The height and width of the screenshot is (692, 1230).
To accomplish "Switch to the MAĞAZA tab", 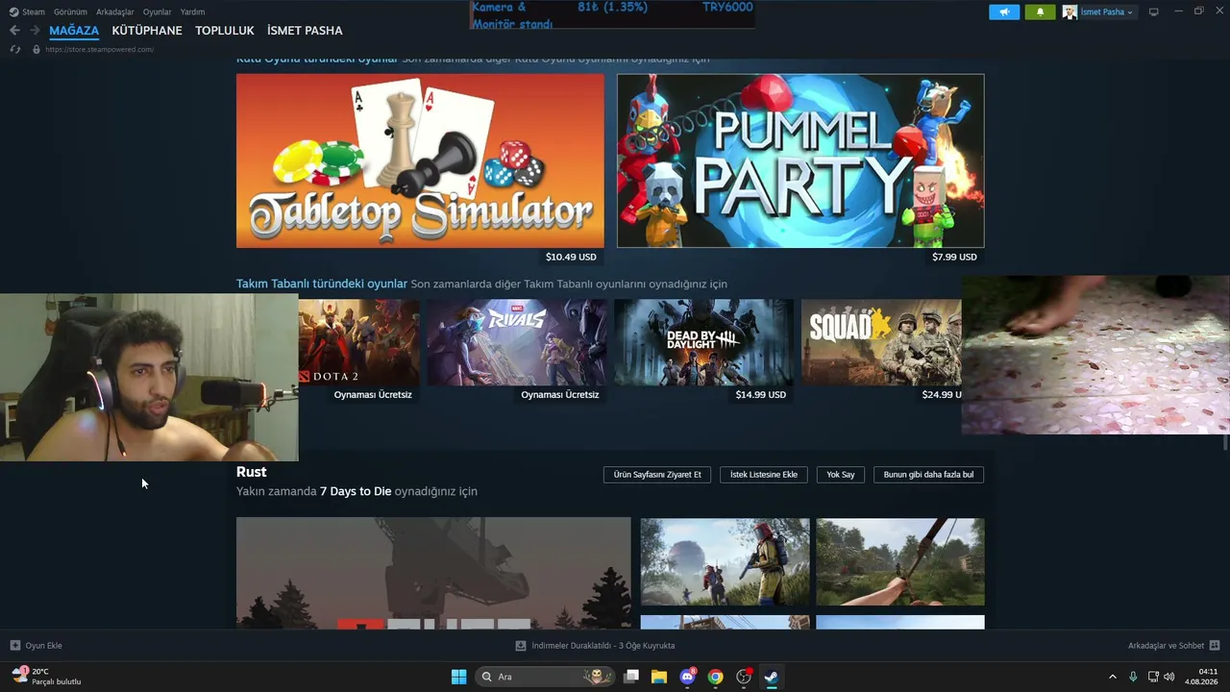I will pyautogui.click(x=74, y=31).
